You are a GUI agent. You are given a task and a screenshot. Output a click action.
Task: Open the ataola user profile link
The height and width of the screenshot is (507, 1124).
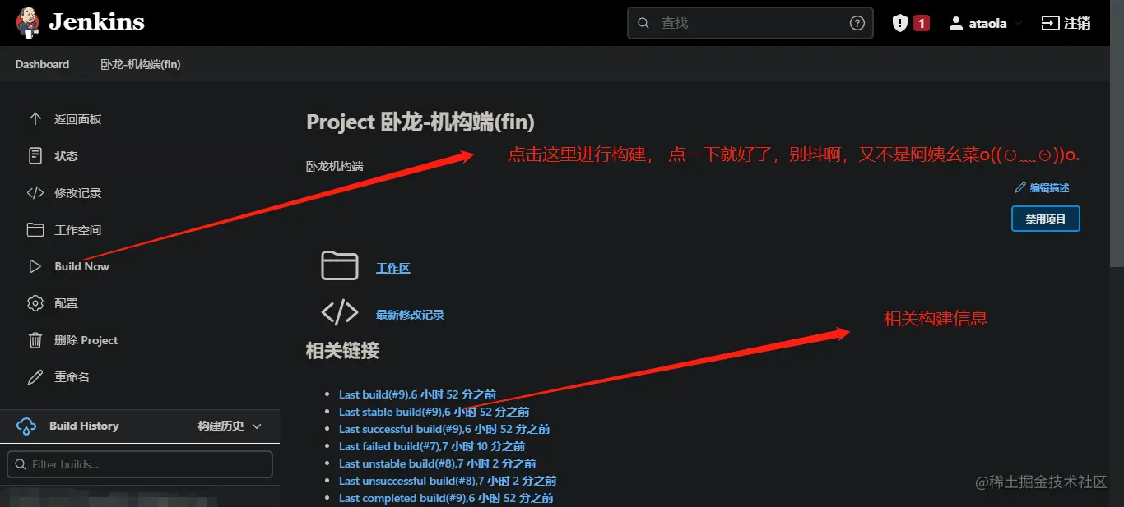pyautogui.click(x=987, y=23)
